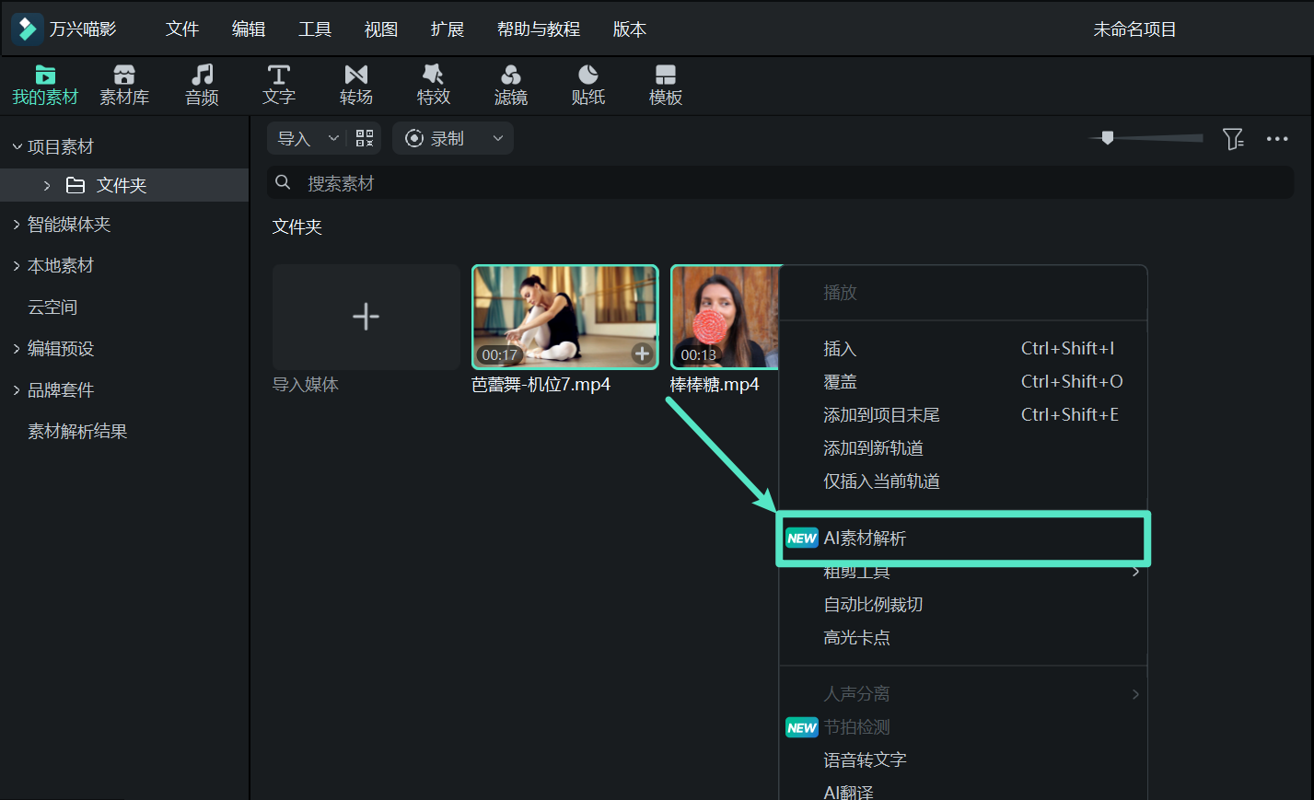Open the 转场 transitions tab
Screen dimensions: 1314x800
coord(356,86)
